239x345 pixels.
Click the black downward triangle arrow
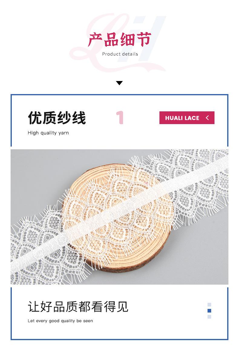119,83
